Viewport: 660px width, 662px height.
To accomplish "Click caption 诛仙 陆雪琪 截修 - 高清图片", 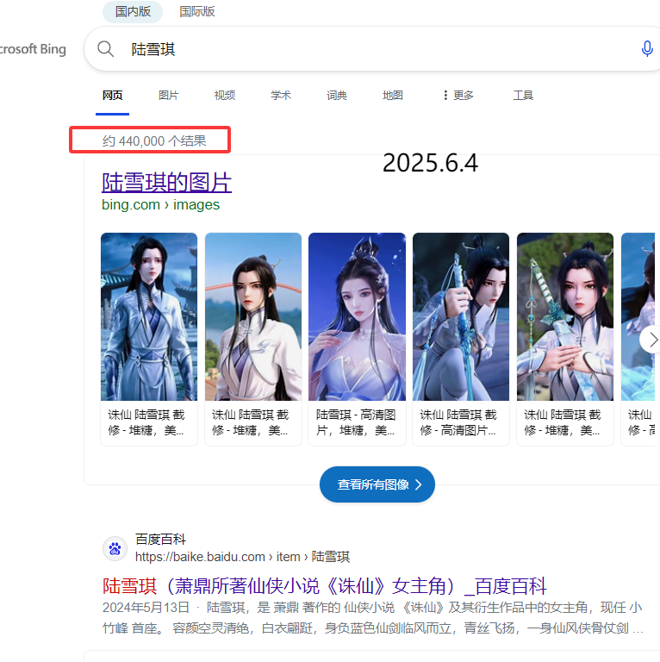I will 458,422.
